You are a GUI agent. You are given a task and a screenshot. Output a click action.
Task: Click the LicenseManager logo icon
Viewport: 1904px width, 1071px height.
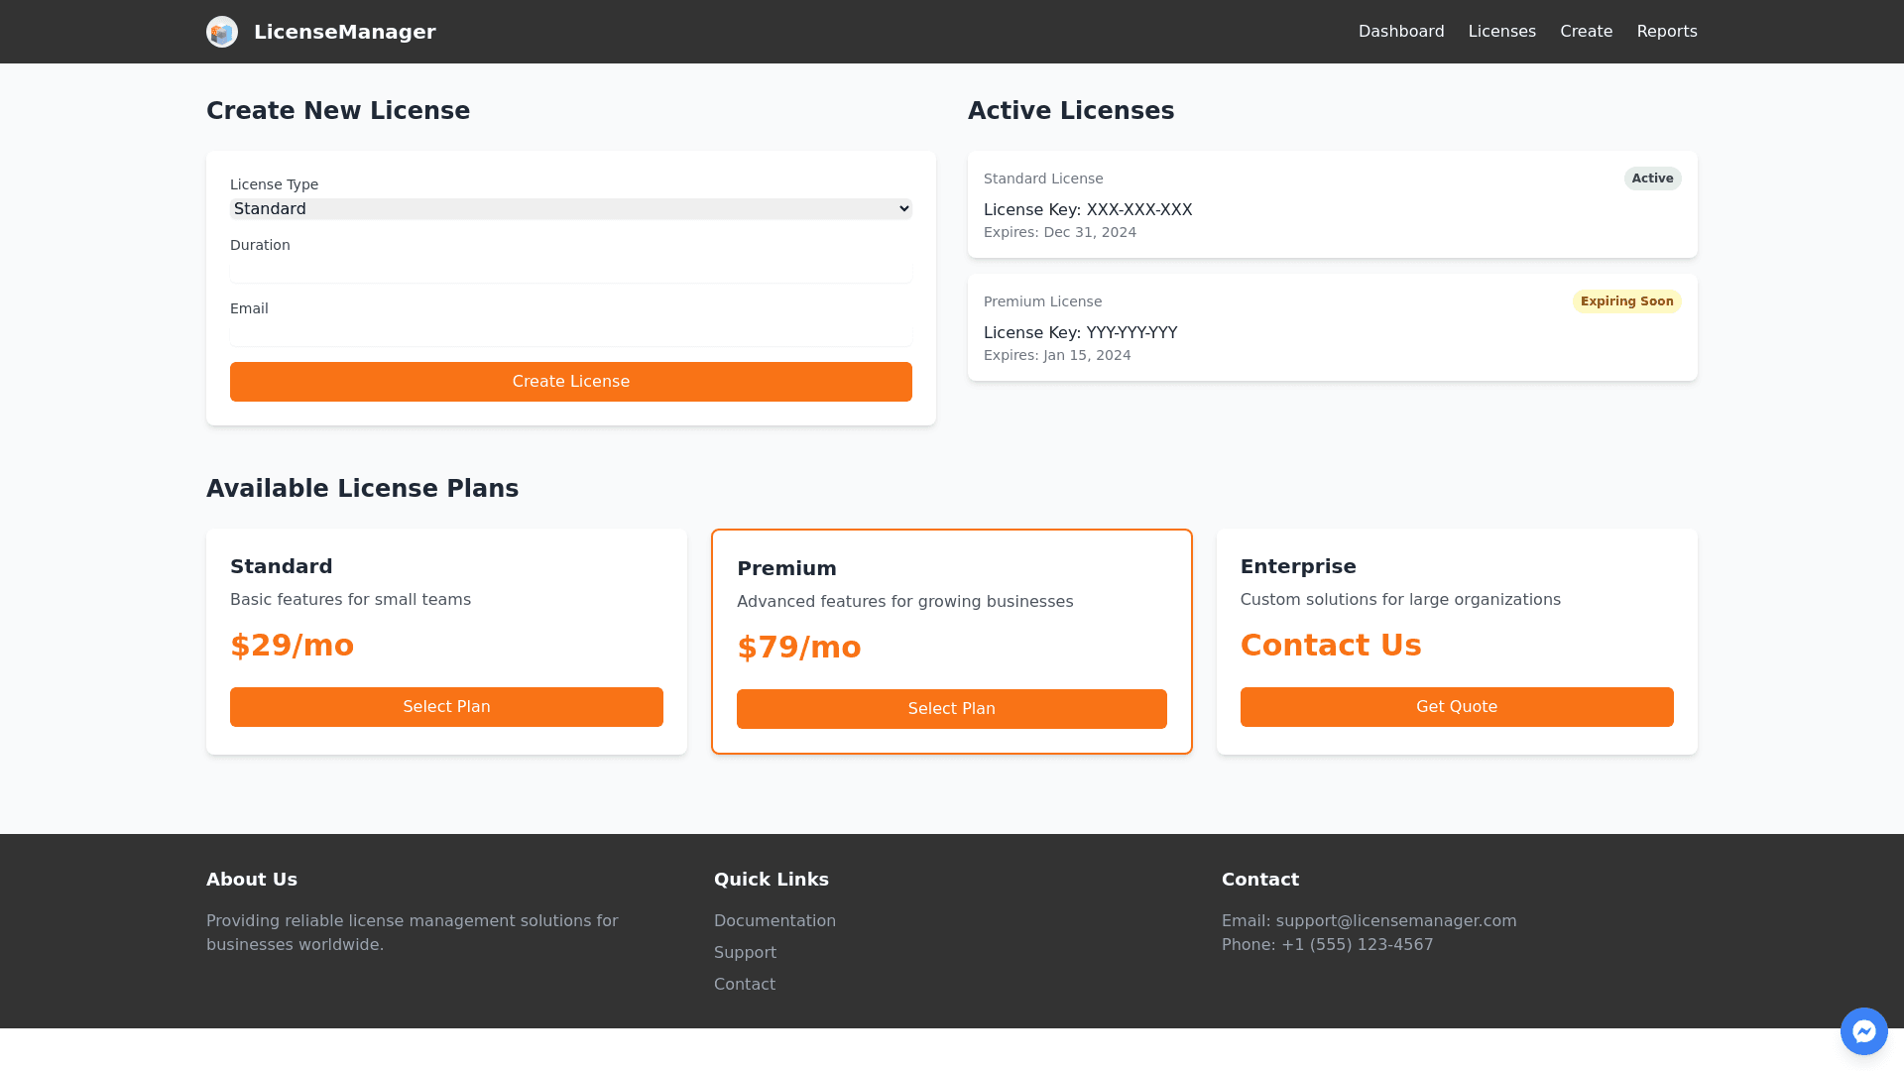pos(222,32)
